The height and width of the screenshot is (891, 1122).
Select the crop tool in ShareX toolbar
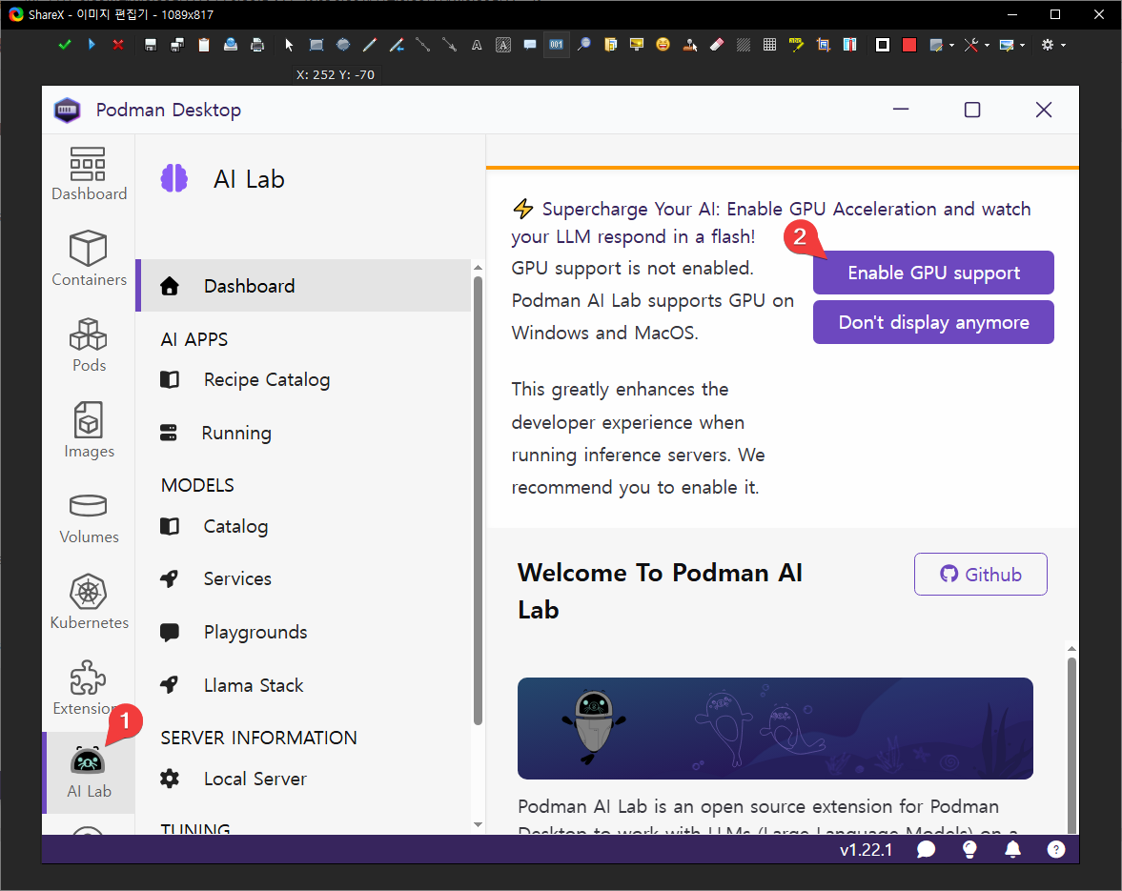823,45
